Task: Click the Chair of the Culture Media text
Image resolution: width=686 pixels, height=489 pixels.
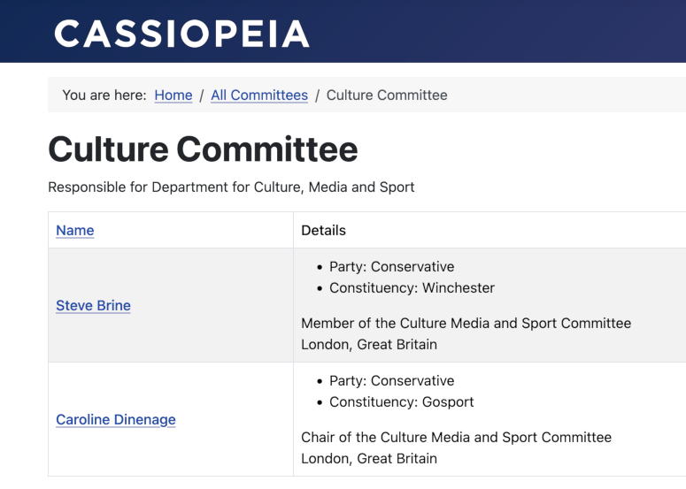Action: pos(456,438)
